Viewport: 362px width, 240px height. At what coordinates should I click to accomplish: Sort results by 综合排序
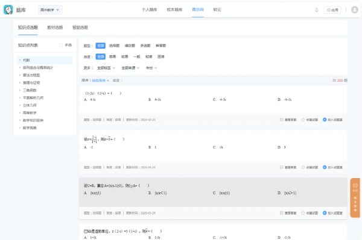coord(100,81)
